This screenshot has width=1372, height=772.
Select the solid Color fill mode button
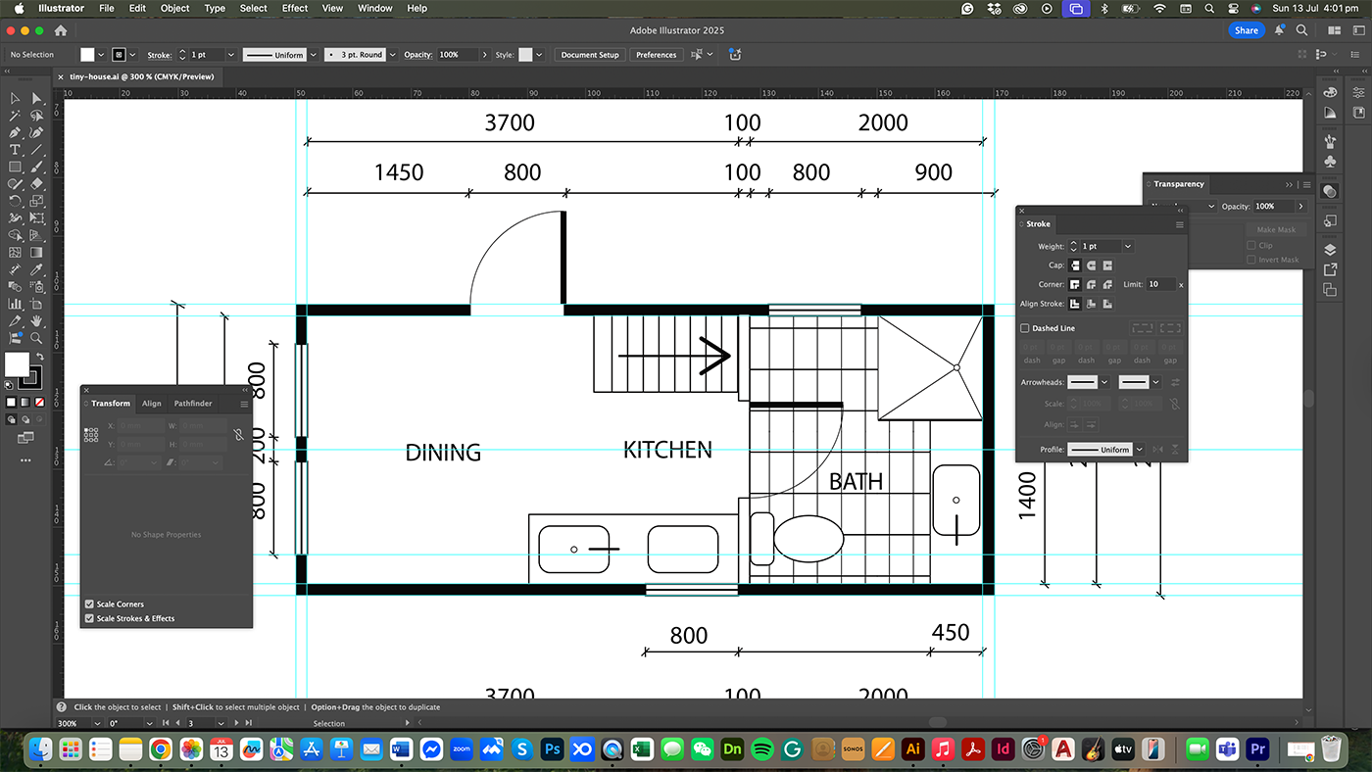coord(12,403)
